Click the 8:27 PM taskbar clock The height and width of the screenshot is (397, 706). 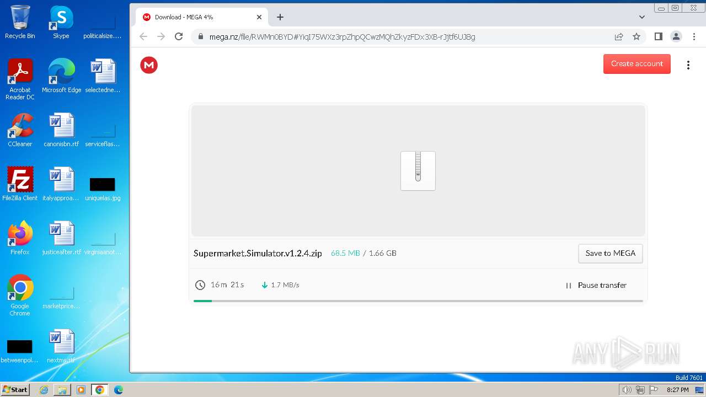pyautogui.click(x=678, y=390)
